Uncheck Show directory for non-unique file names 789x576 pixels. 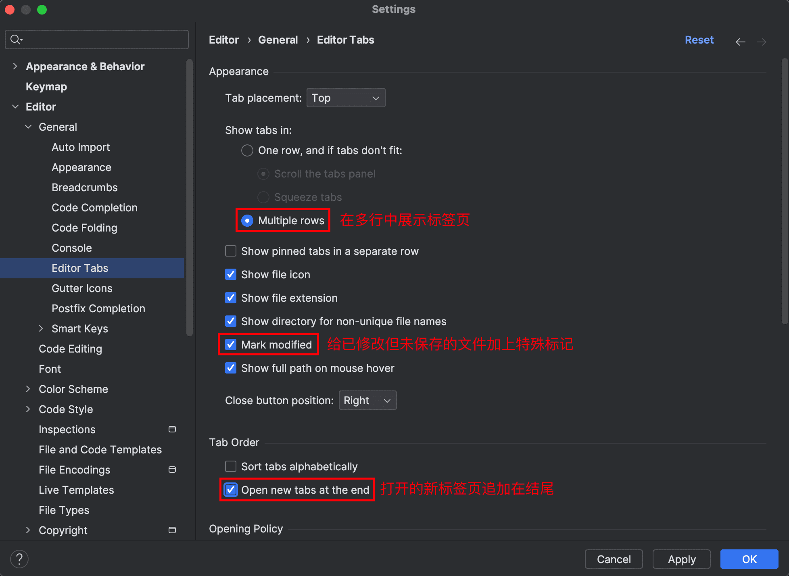pyautogui.click(x=231, y=321)
